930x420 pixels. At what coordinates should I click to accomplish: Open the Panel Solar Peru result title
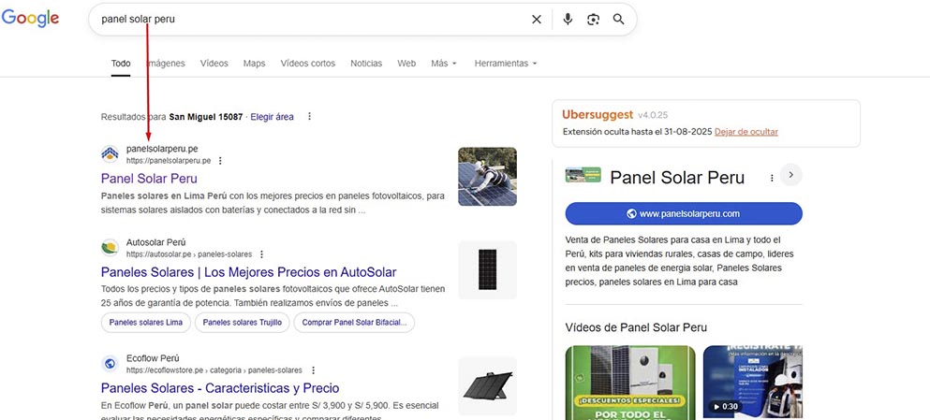[x=149, y=179]
